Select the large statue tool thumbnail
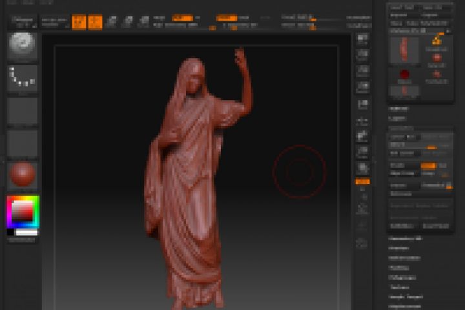The width and height of the screenshot is (465, 310). click(404, 50)
